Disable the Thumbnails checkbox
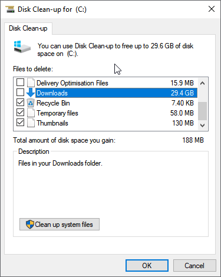The width and height of the screenshot is (221, 277). click(x=21, y=123)
